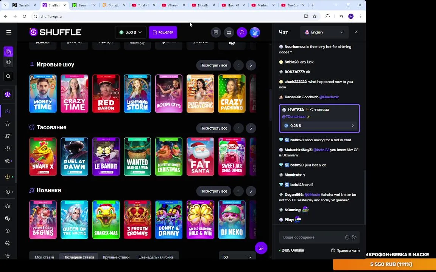Select casino dice icon in sidebar
The height and width of the screenshot is (272, 436).
click(x=8, y=52)
